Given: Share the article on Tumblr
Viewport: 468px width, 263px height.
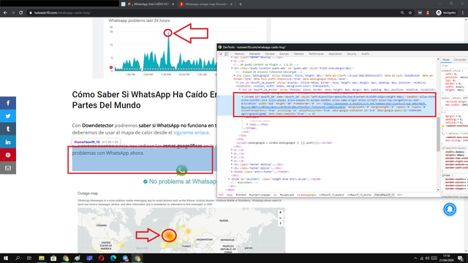Looking at the screenshot, I should (8, 129).
